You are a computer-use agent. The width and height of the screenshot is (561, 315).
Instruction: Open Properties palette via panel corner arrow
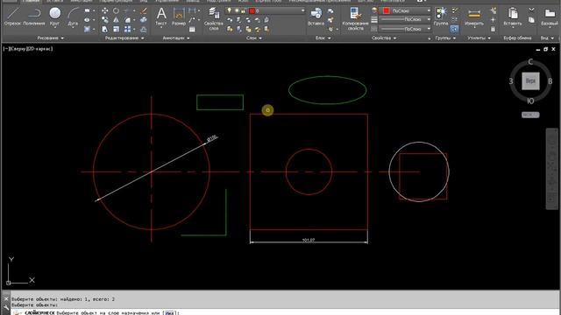point(429,38)
